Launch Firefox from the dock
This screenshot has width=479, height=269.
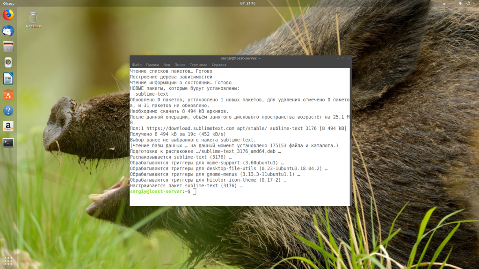(x=8, y=15)
